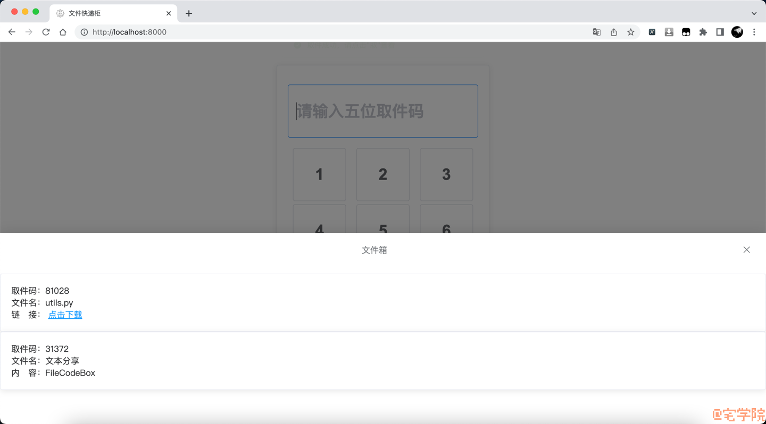This screenshot has width=766, height=424.
Task: Open the Google Translate page icon
Action: [x=596, y=32]
